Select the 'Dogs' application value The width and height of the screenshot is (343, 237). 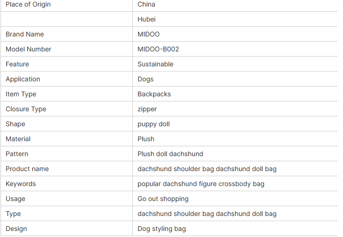coord(145,79)
